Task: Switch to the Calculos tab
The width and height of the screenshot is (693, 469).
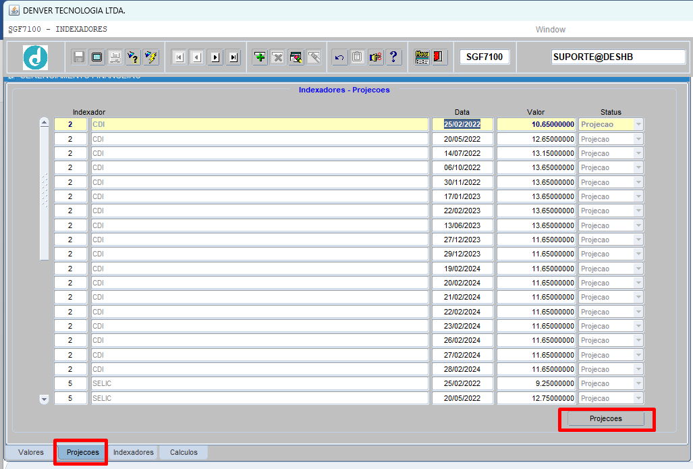Action: click(x=184, y=452)
